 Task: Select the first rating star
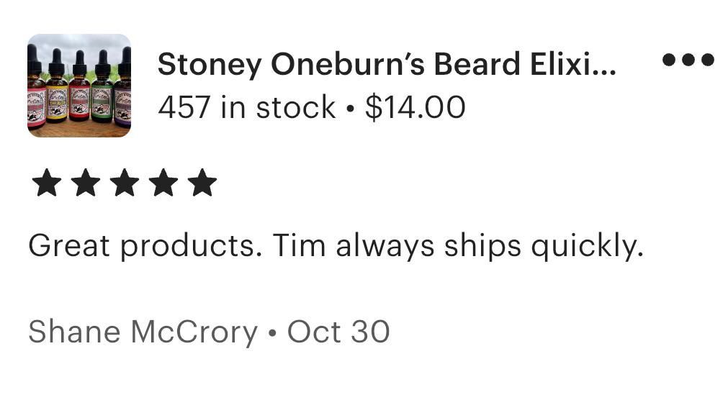pos(47,183)
